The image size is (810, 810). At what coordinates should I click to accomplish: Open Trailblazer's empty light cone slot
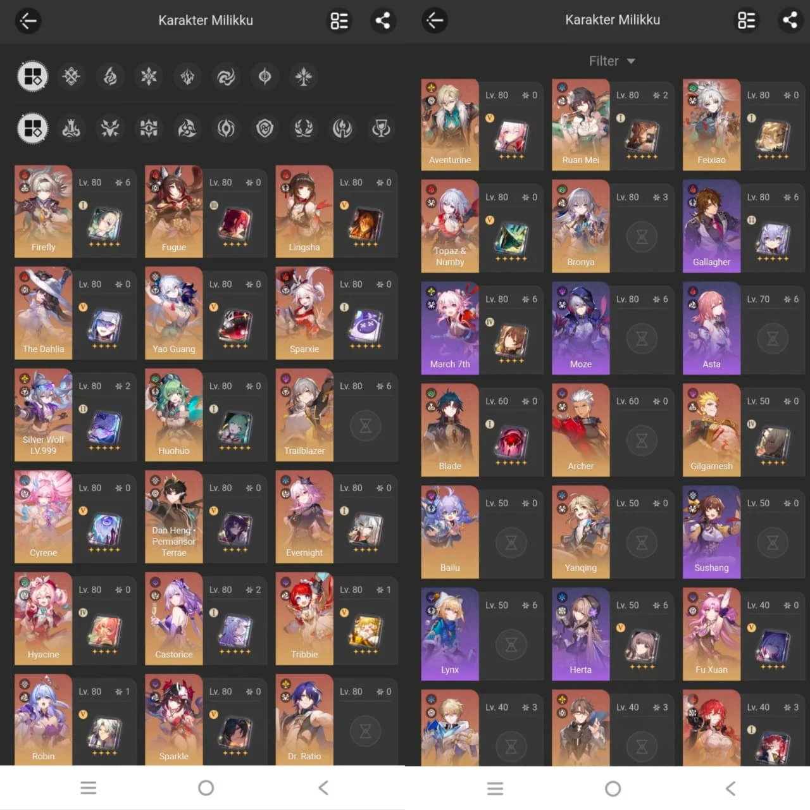pyautogui.click(x=365, y=426)
